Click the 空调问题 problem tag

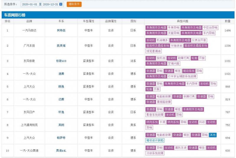tap(174, 64)
